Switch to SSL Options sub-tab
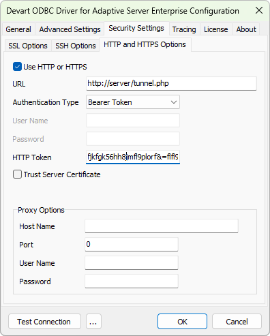Image resolution: width=270 pixels, height=336 pixels. tap(28, 46)
